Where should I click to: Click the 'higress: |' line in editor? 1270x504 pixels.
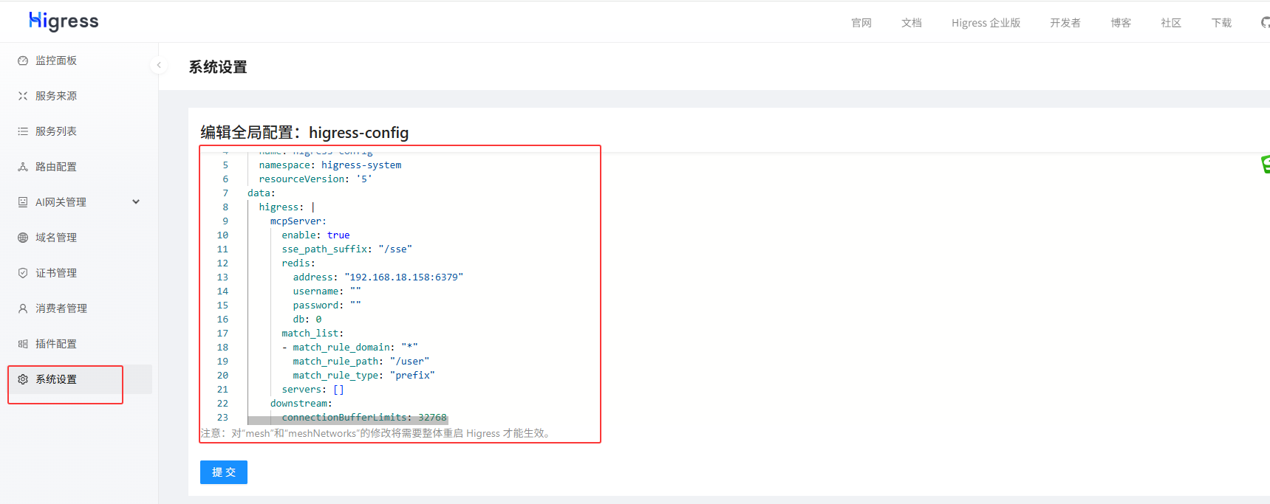[x=287, y=207]
